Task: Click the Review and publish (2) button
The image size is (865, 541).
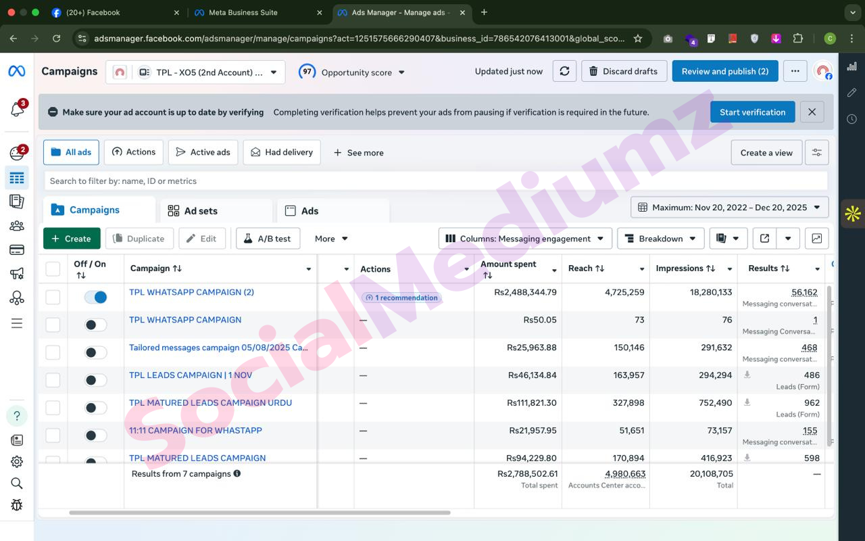Action: (724, 71)
